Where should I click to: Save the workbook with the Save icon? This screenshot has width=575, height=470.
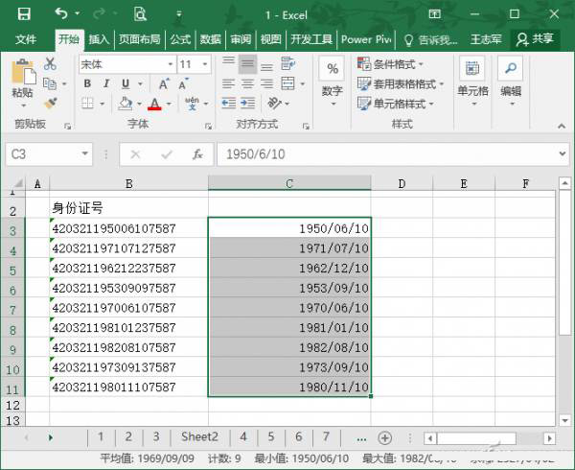pyautogui.click(x=24, y=14)
